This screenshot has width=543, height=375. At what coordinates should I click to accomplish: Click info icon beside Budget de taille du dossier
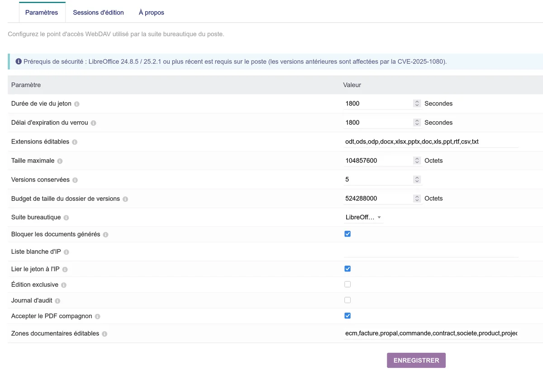pos(125,199)
